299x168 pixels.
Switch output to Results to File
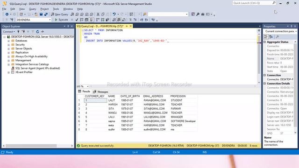(x=124, y=20)
